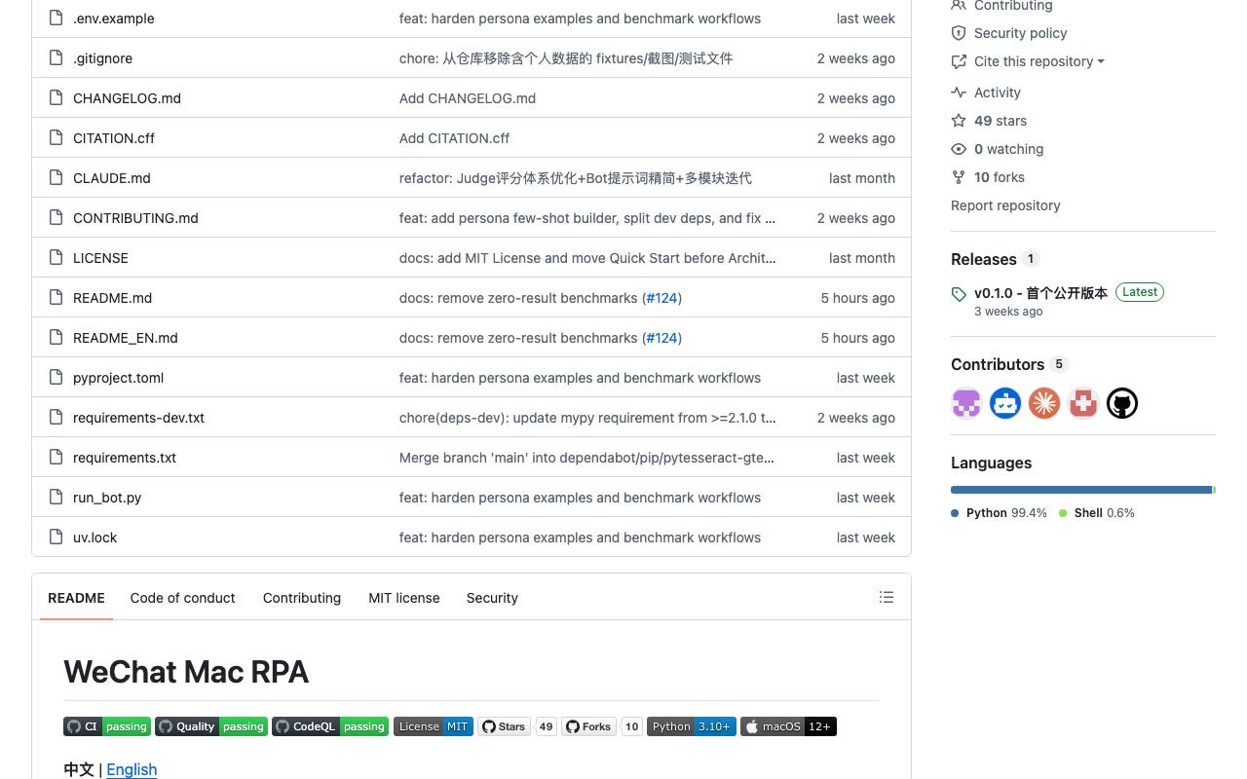Open the Contributors heading link
The image size is (1247, 779).
coord(998,364)
